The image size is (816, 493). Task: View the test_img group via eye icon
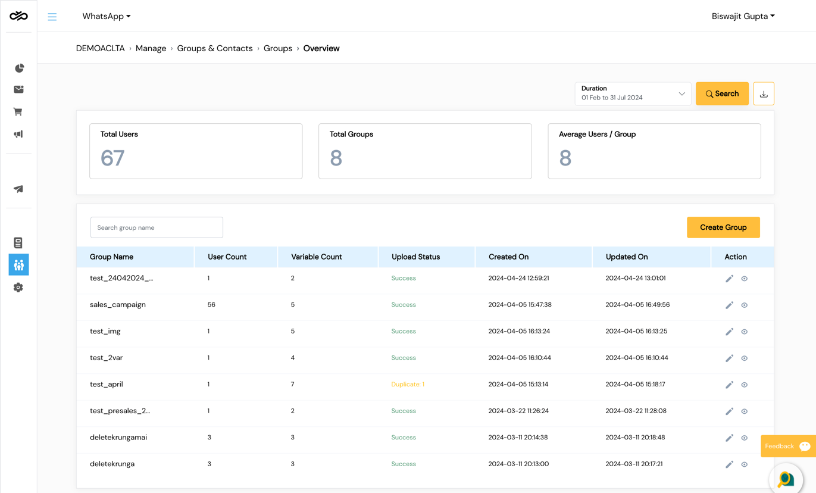tap(744, 332)
